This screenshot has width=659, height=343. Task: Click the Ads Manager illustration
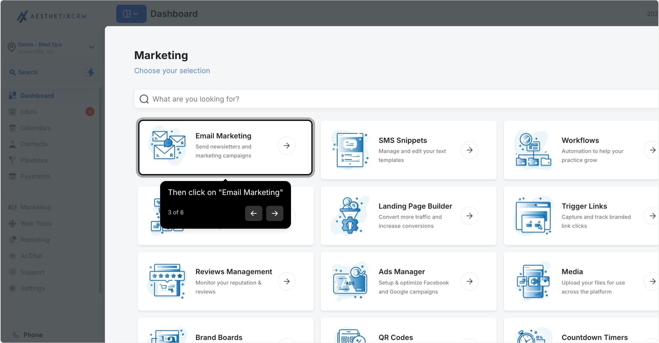[350, 281]
